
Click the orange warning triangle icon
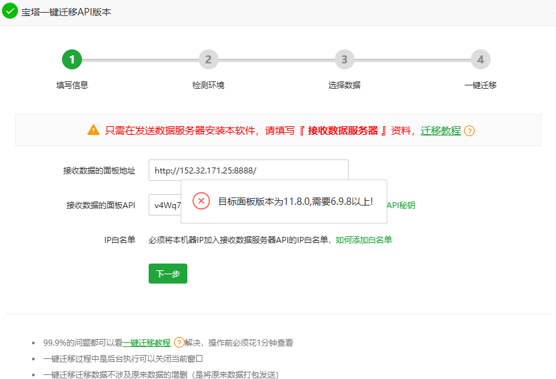tap(93, 130)
